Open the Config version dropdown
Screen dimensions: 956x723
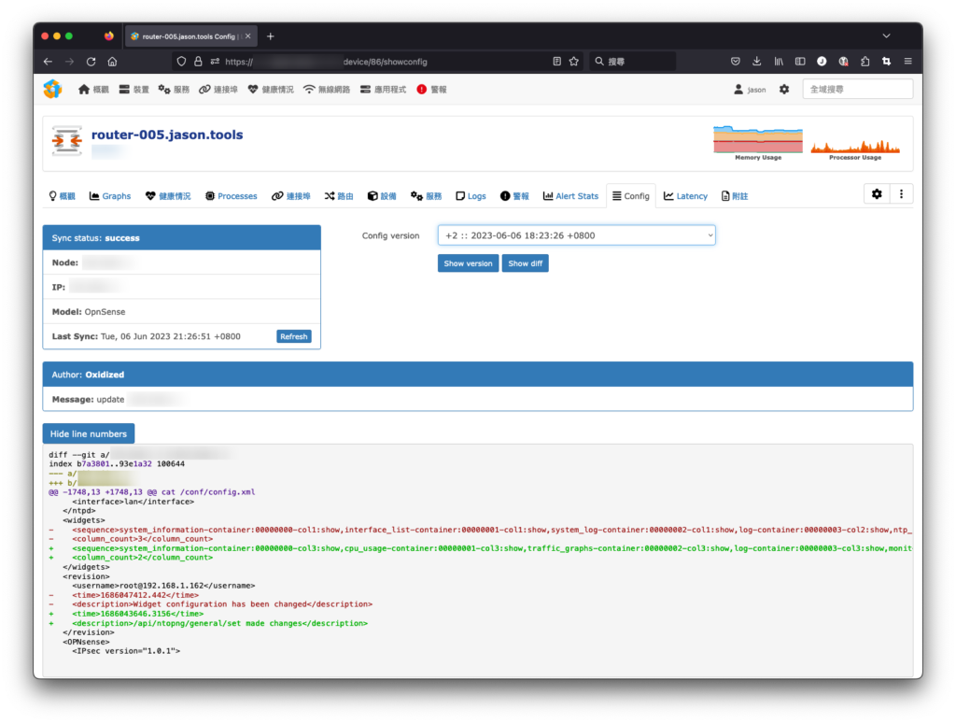coord(576,235)
